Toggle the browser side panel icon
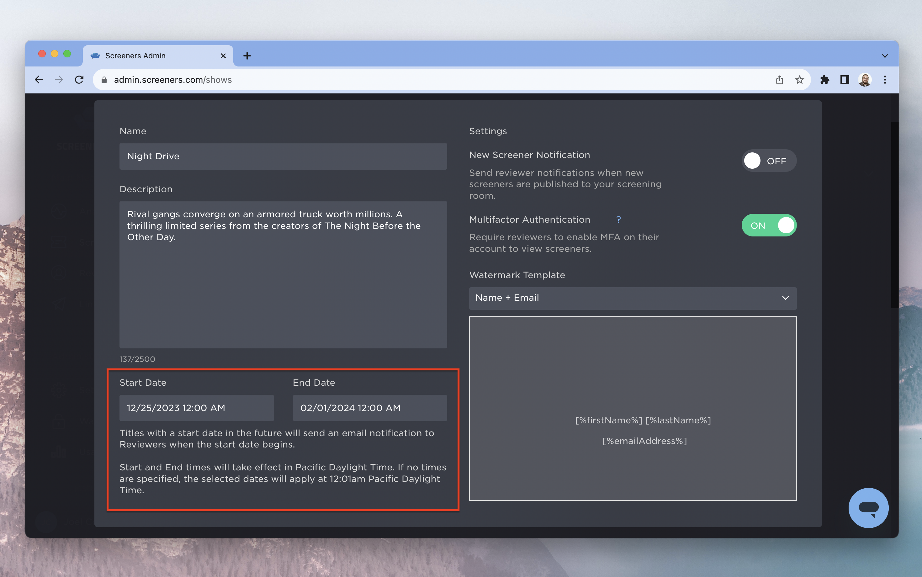Image resolution: width=922 pixels, height=577 pixels. coord(845,80)
